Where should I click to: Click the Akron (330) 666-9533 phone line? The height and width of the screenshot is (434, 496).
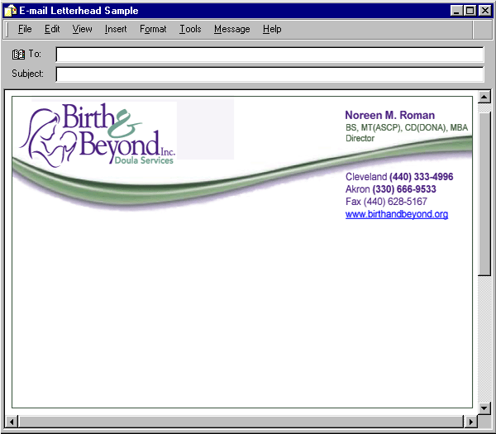(x=391, y=189)
